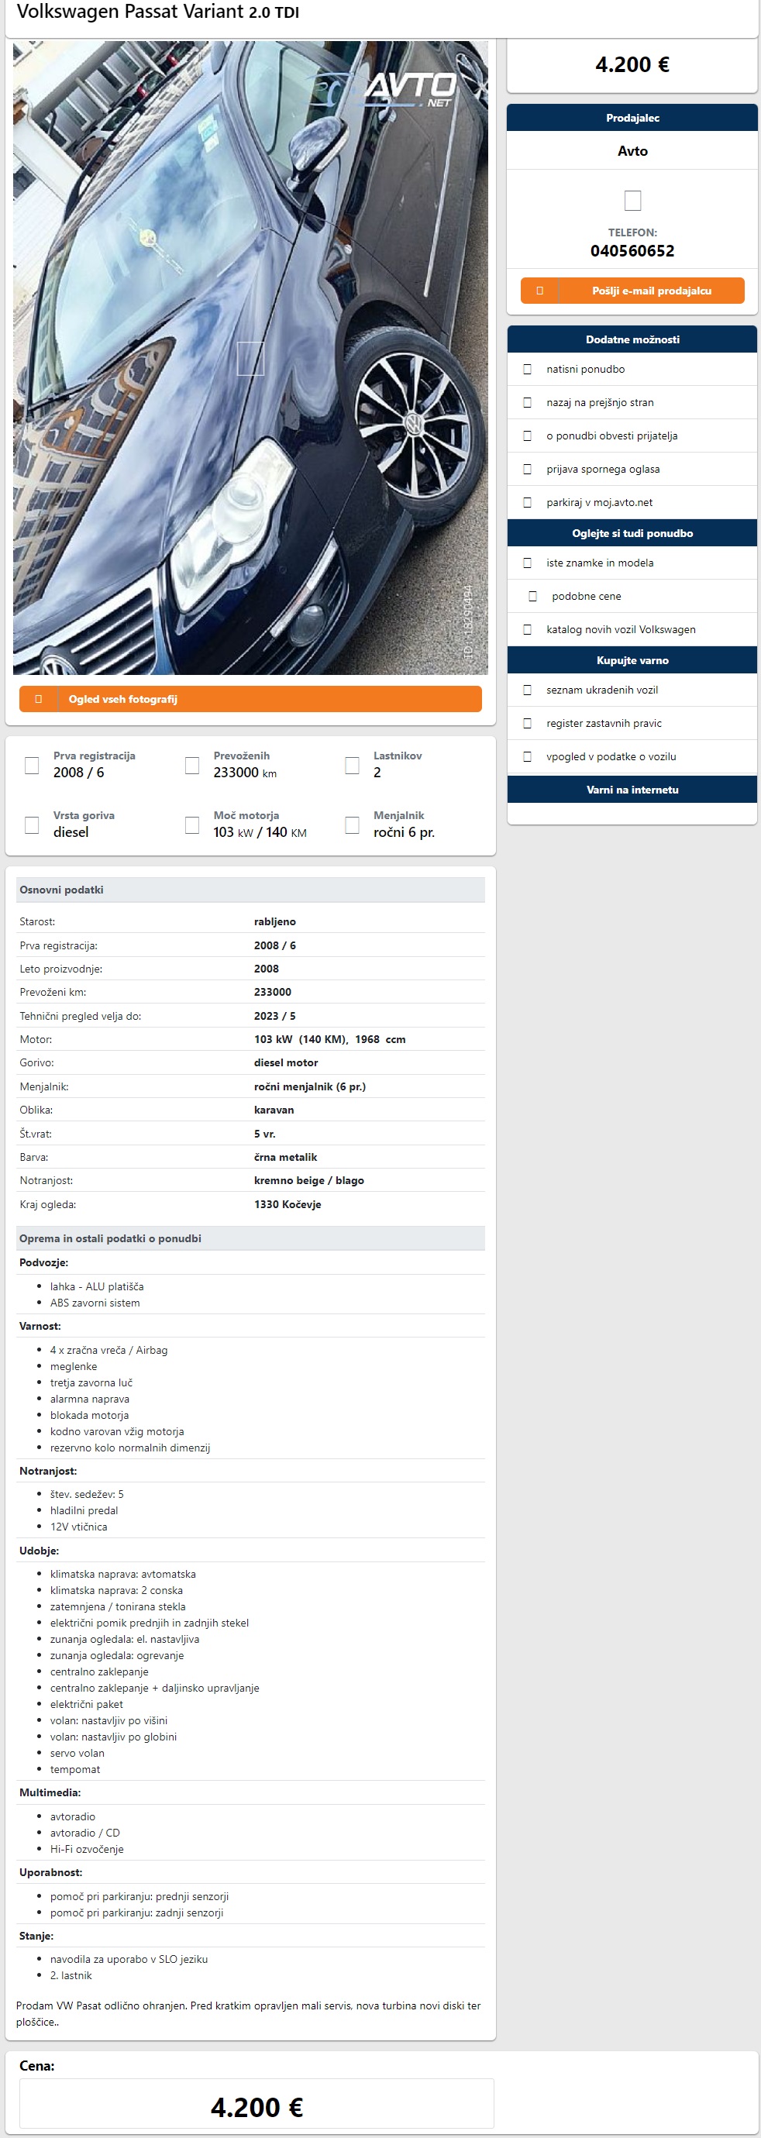Click phone number 040560652

click(632, 250)
